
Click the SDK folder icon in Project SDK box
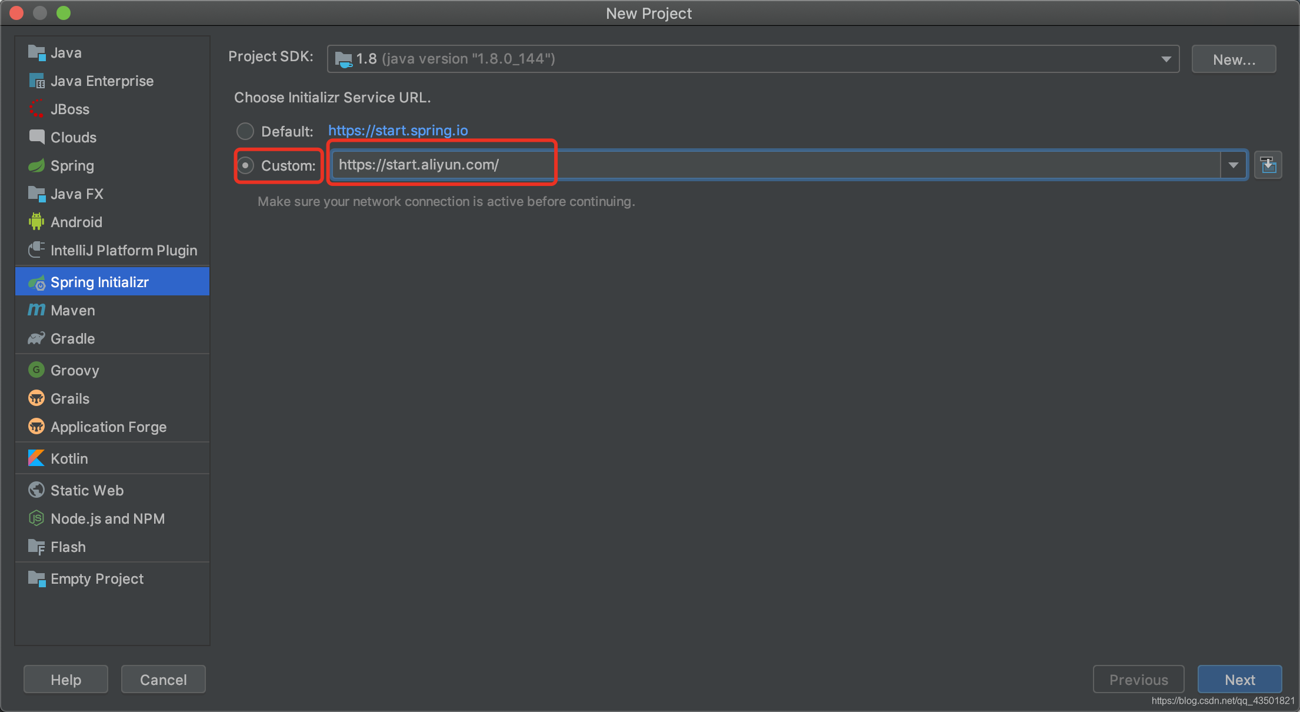click(x=344, y=59)
